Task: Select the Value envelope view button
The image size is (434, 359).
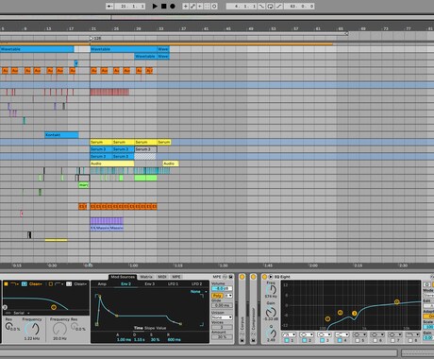Action: pyautogui.click(x=161, y=328)
